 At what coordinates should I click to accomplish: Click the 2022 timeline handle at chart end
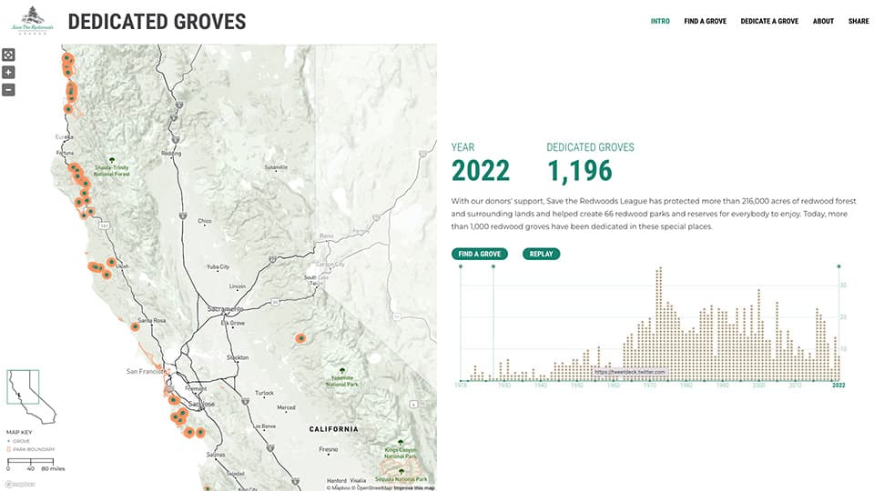(x=838, y=266)
